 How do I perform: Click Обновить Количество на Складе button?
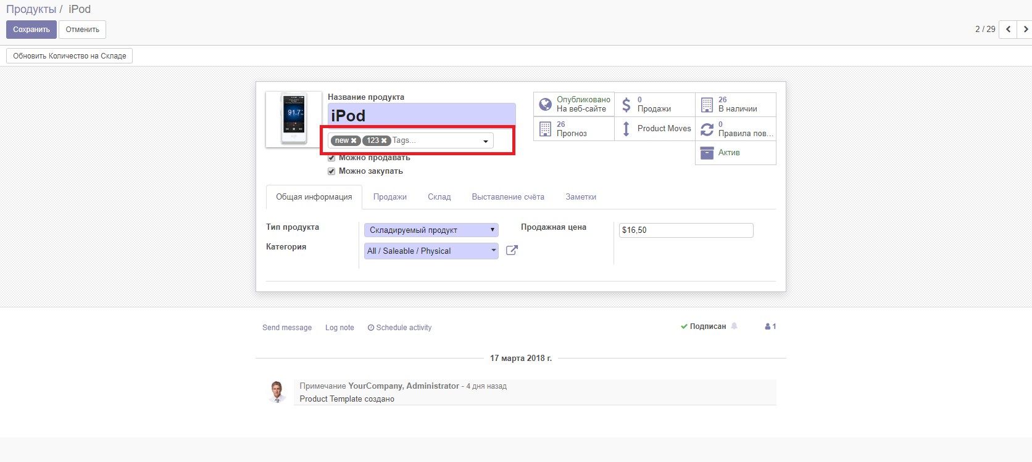click(x=70, y=56)
